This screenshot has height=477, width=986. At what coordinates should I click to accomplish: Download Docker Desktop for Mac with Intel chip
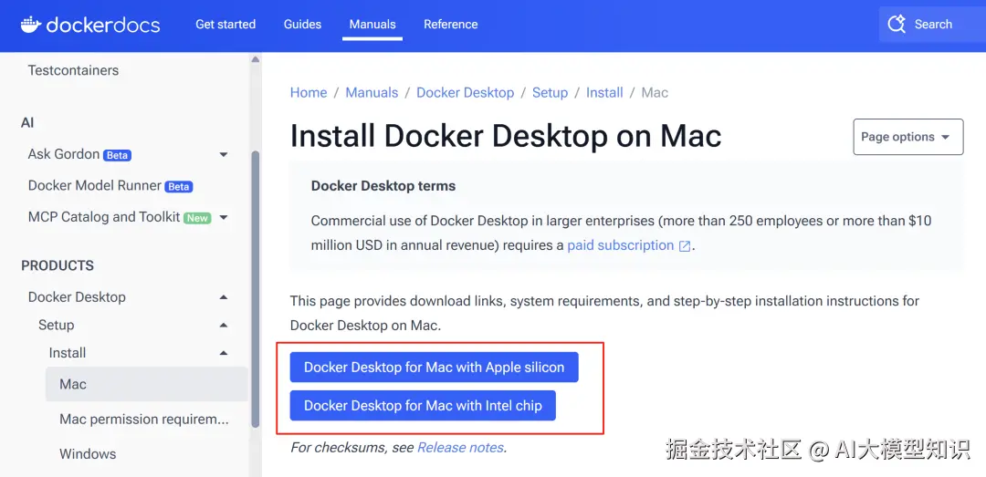click(x=423, y=406)
